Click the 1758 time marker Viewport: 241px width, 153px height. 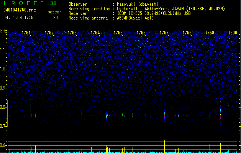coord(187,33)
